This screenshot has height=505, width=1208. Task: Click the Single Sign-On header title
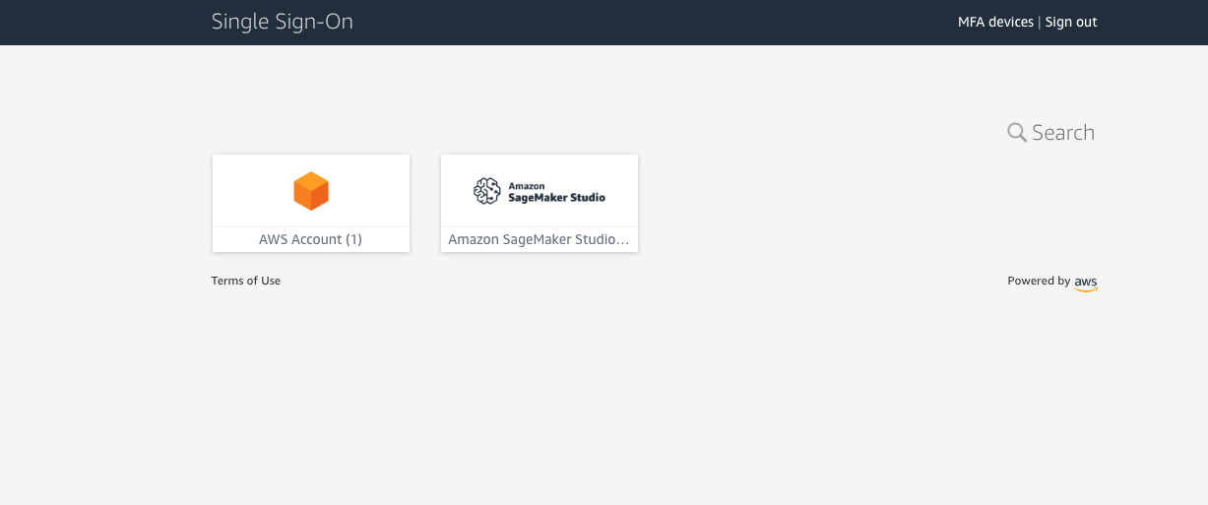point(283,22)
